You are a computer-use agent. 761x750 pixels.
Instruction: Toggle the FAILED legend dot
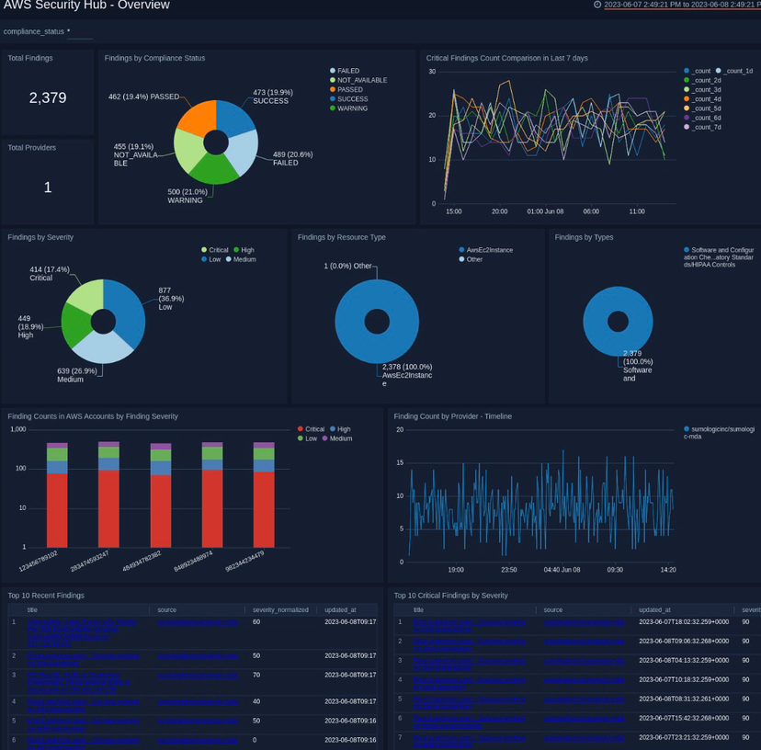click(333, 71)
